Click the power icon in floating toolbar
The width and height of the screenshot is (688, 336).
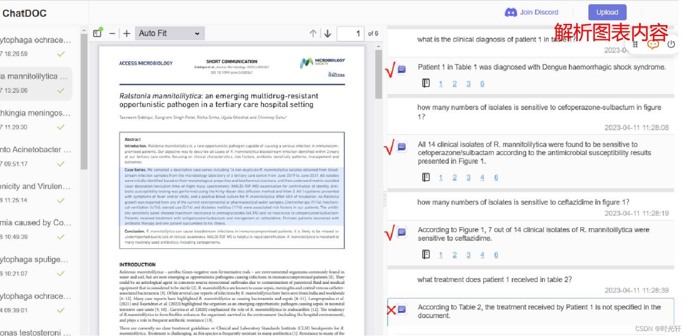671,44
